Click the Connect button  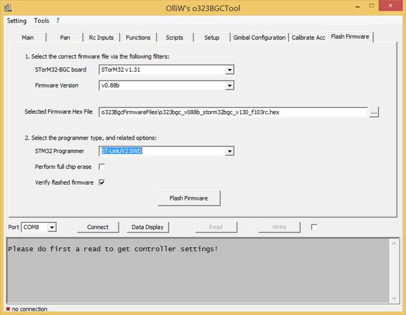(98, 227)
